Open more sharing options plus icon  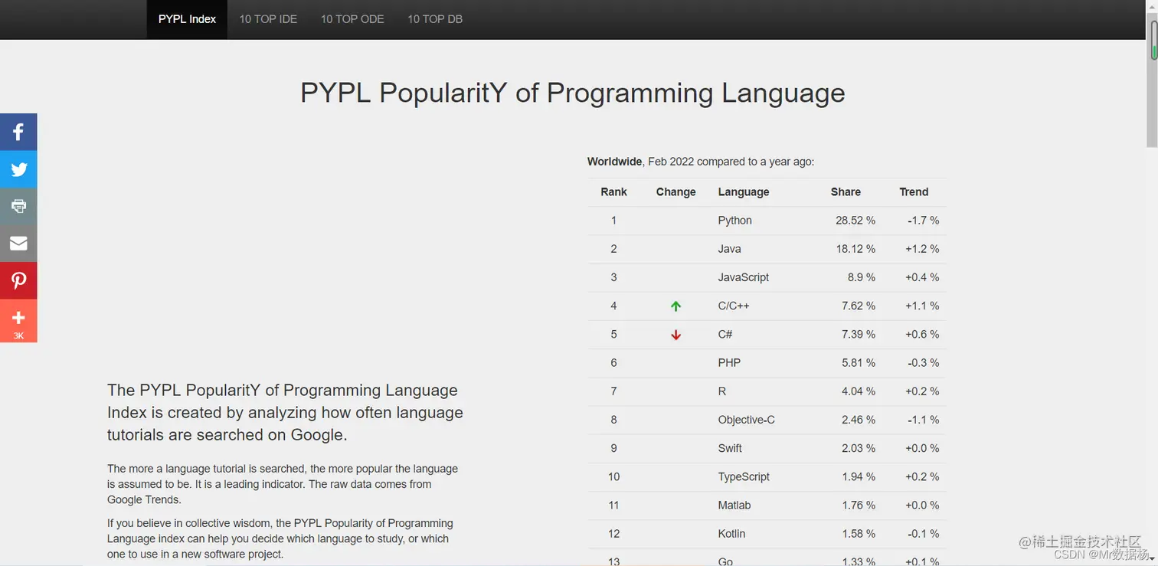point(18,320)
